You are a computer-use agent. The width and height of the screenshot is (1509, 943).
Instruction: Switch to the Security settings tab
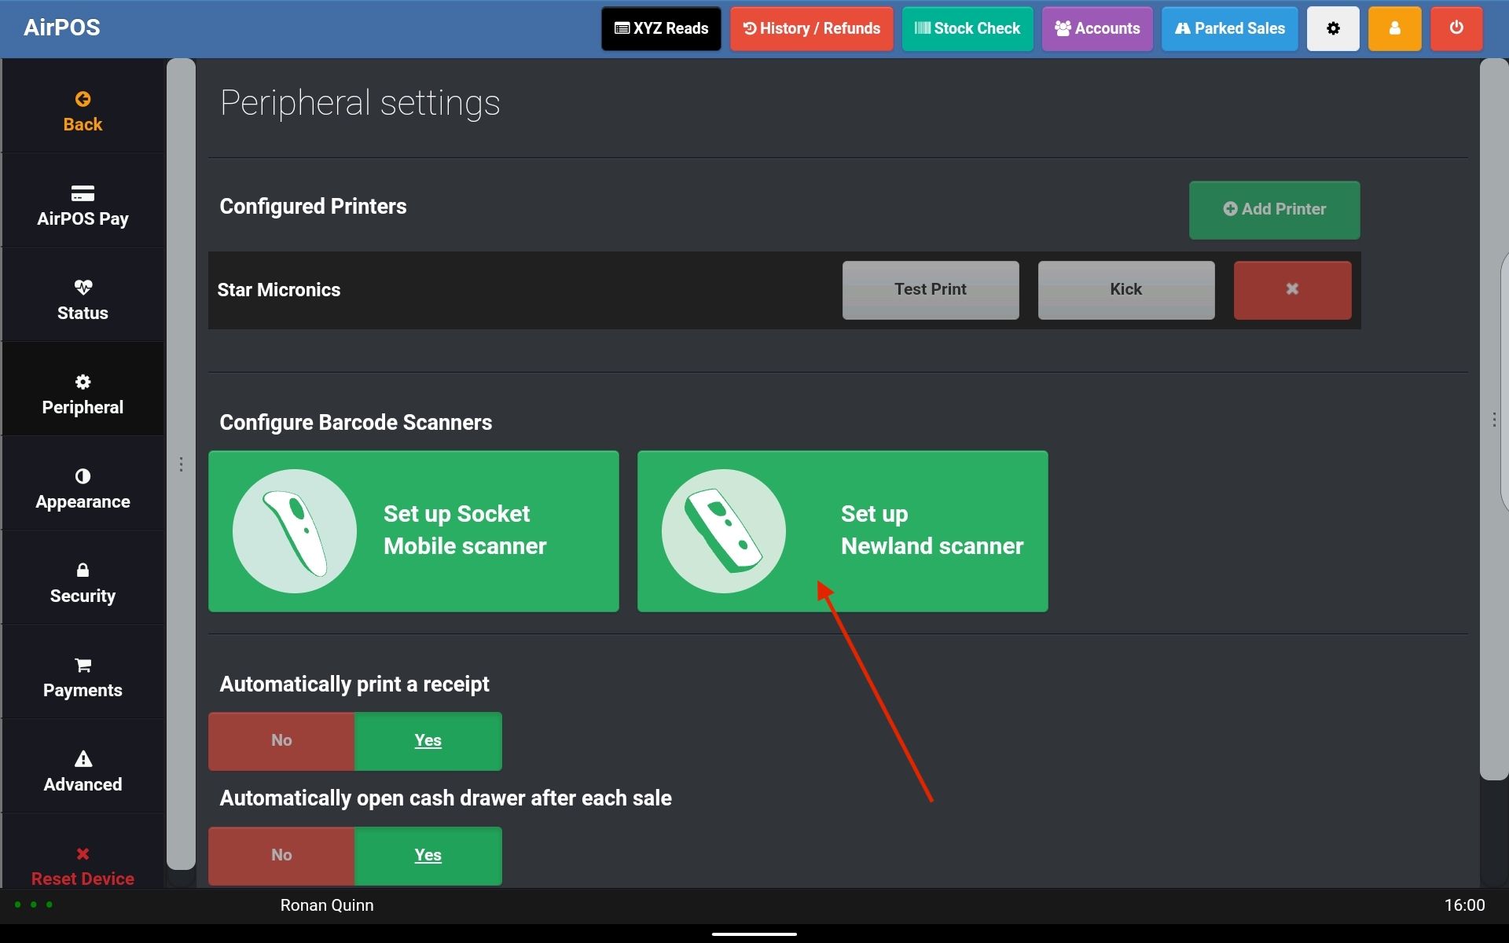[83, 582]
